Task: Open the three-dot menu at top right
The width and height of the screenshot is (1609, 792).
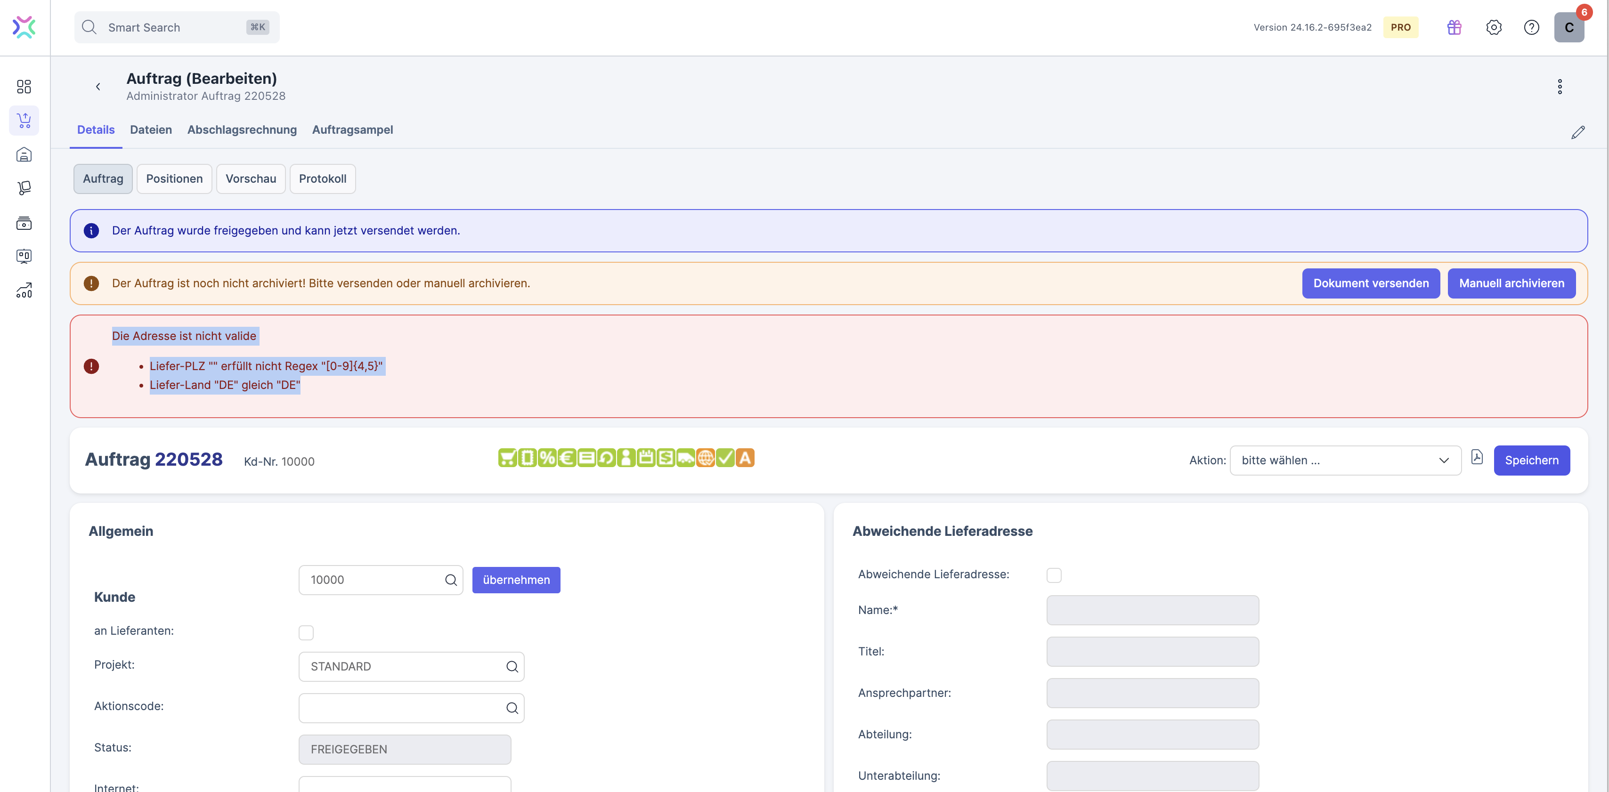Action: click(x=1559, y=87)
